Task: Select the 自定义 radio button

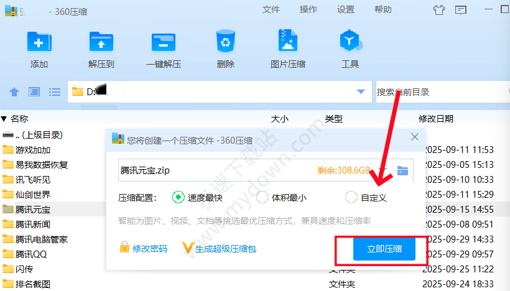Action: click(351, 197)
